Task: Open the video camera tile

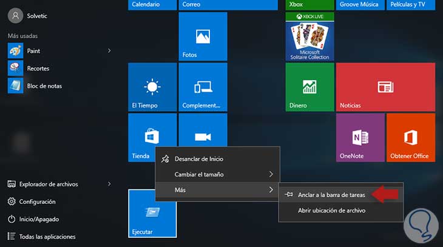Action: click(203, 130)
